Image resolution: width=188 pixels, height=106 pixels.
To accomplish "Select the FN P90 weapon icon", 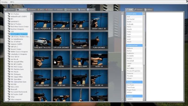I will click(x=61, y=59).
